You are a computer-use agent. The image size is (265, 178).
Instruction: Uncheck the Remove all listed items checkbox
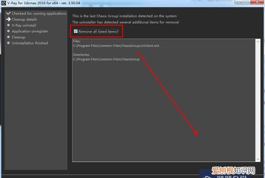(x=76, y=31)
